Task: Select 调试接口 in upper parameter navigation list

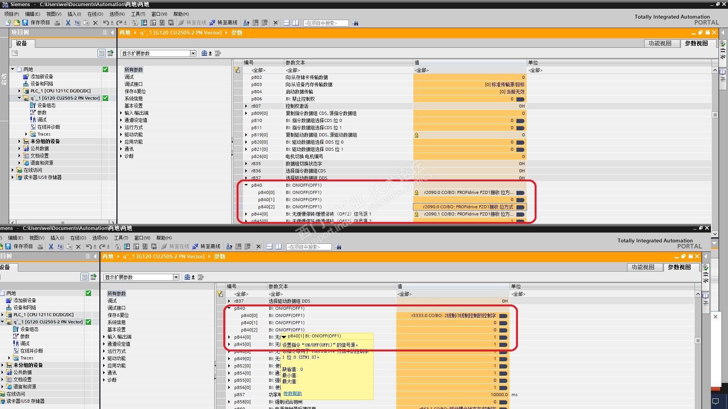Action: pos(133,84)
